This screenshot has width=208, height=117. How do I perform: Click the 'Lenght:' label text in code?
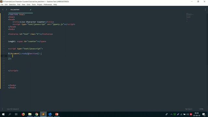coord(12,41)
